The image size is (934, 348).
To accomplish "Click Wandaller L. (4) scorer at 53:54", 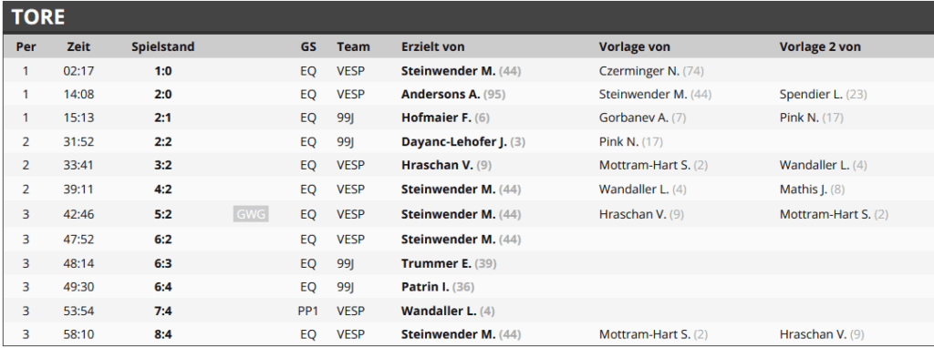I will coord(448,311).
